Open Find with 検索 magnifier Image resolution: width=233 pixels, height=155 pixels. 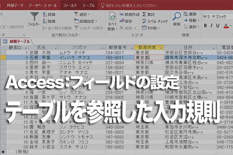(177, 19)
